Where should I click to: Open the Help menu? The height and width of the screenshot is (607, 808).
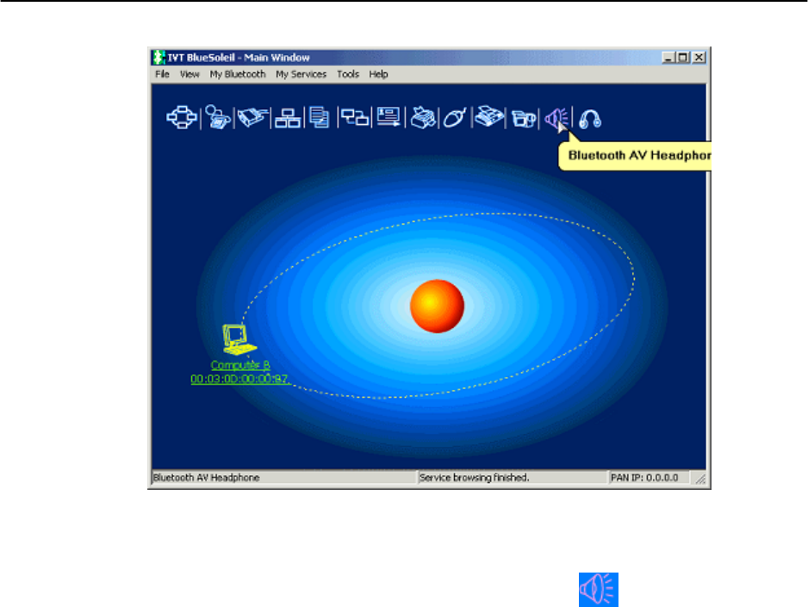click(378, 74)
